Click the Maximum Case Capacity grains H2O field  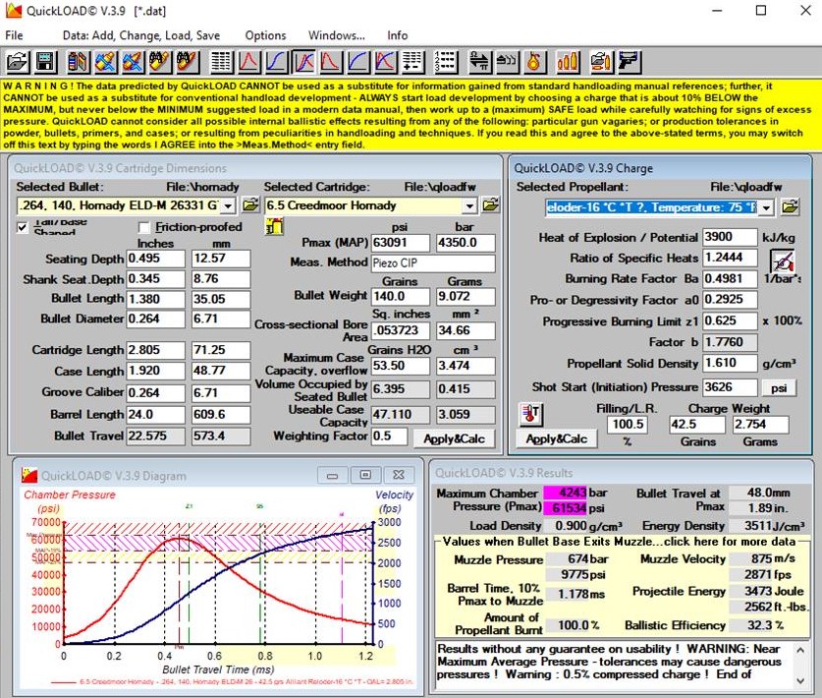coord(401,366)
